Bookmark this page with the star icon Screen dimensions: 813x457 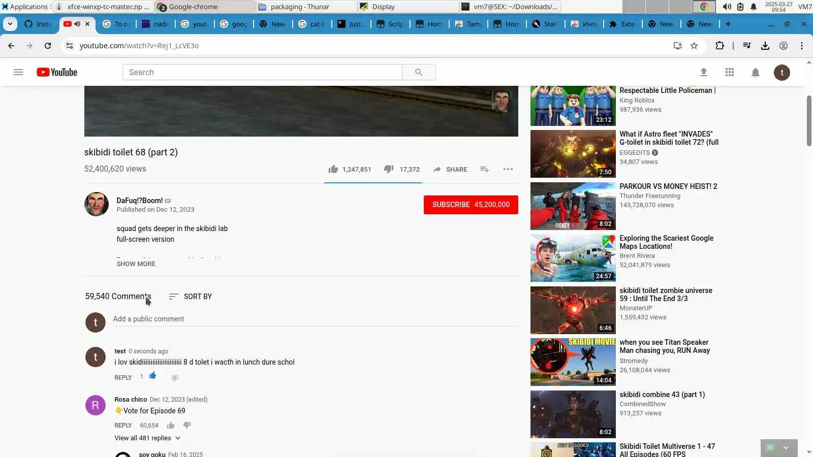(694, 46)
